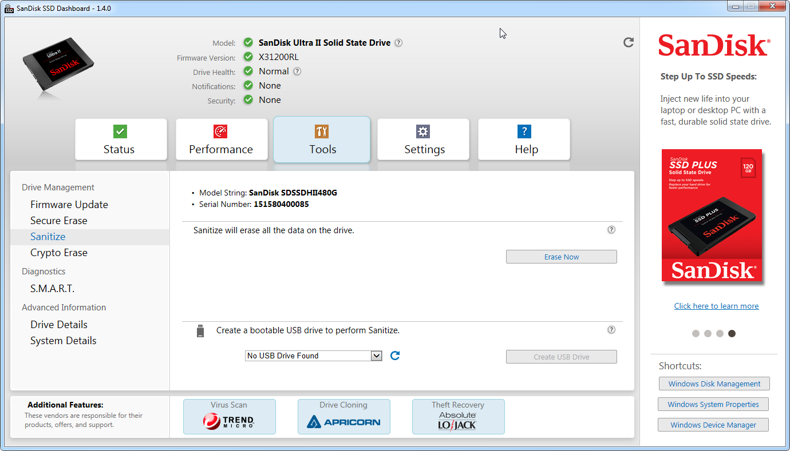790x451 pixels.
Task: Open the Settings tab
Action: 423,139
